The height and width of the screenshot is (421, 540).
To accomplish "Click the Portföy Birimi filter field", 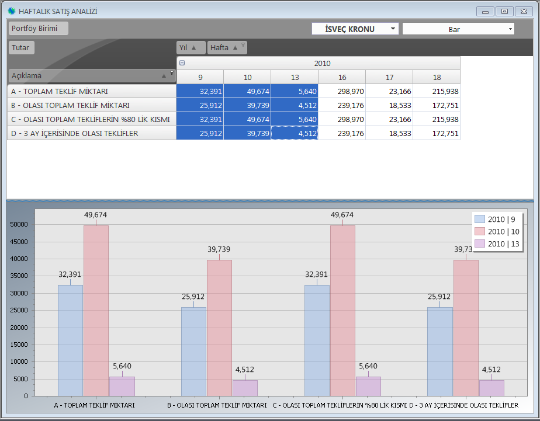I will pyautogui.click(x=38, y=29).
